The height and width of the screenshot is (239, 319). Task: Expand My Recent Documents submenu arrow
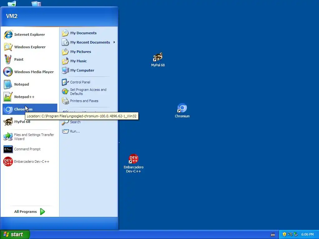[x=114, y=42]
